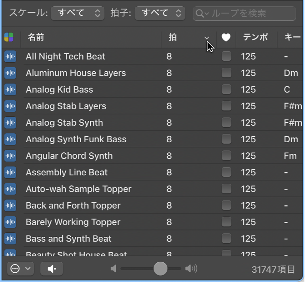305x282 pixels.
Task: Click the audio loop icon for All Night Tech Beat
Action: (x=10, y=57)
